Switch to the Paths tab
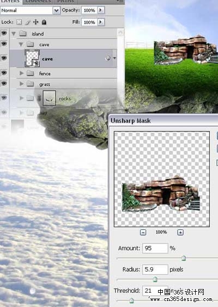 (x=65, y=2)
